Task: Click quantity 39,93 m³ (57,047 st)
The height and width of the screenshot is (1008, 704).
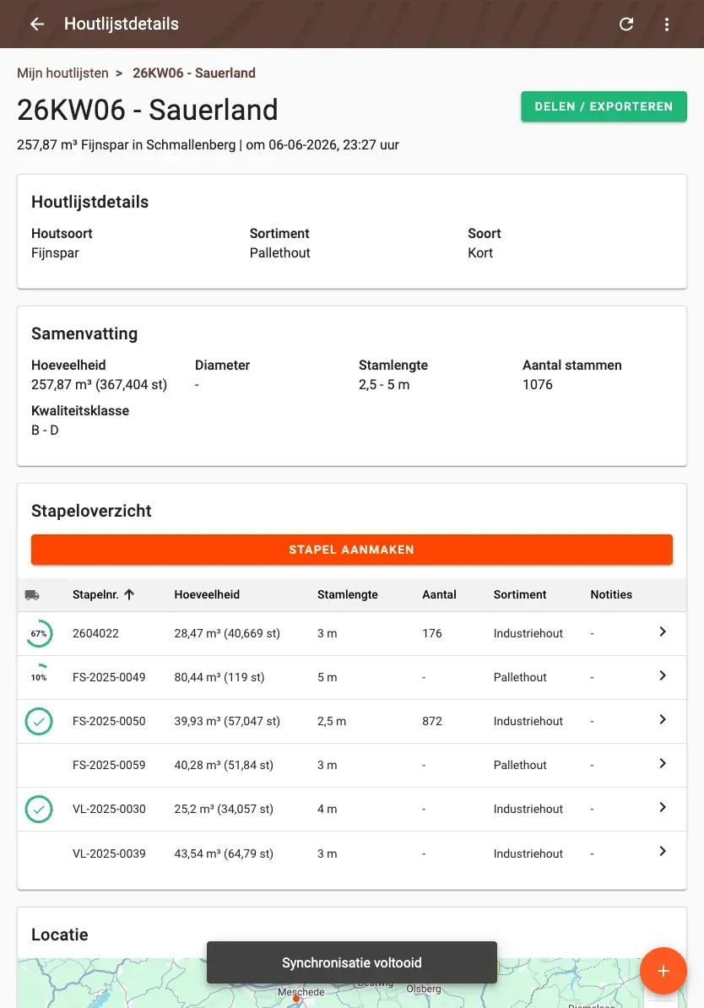Action: [227, 721]
